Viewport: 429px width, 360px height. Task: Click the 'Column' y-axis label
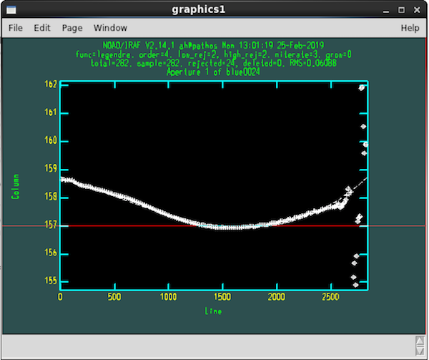pyautogui.click(x=16, y=186)
